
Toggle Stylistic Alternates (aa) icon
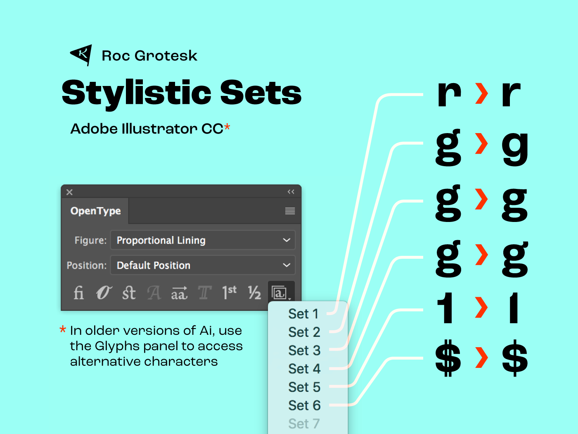click(179, 293)
